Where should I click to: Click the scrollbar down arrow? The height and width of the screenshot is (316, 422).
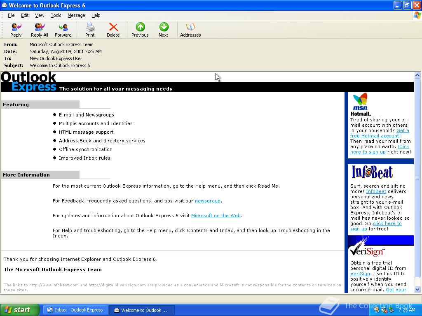(417, 289)
